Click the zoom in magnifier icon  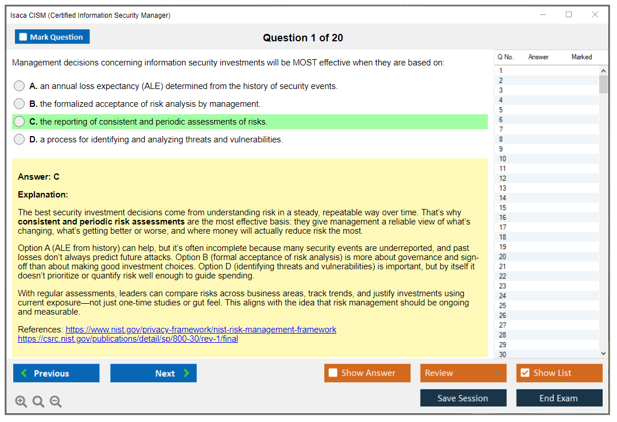(x=21, y=401)
